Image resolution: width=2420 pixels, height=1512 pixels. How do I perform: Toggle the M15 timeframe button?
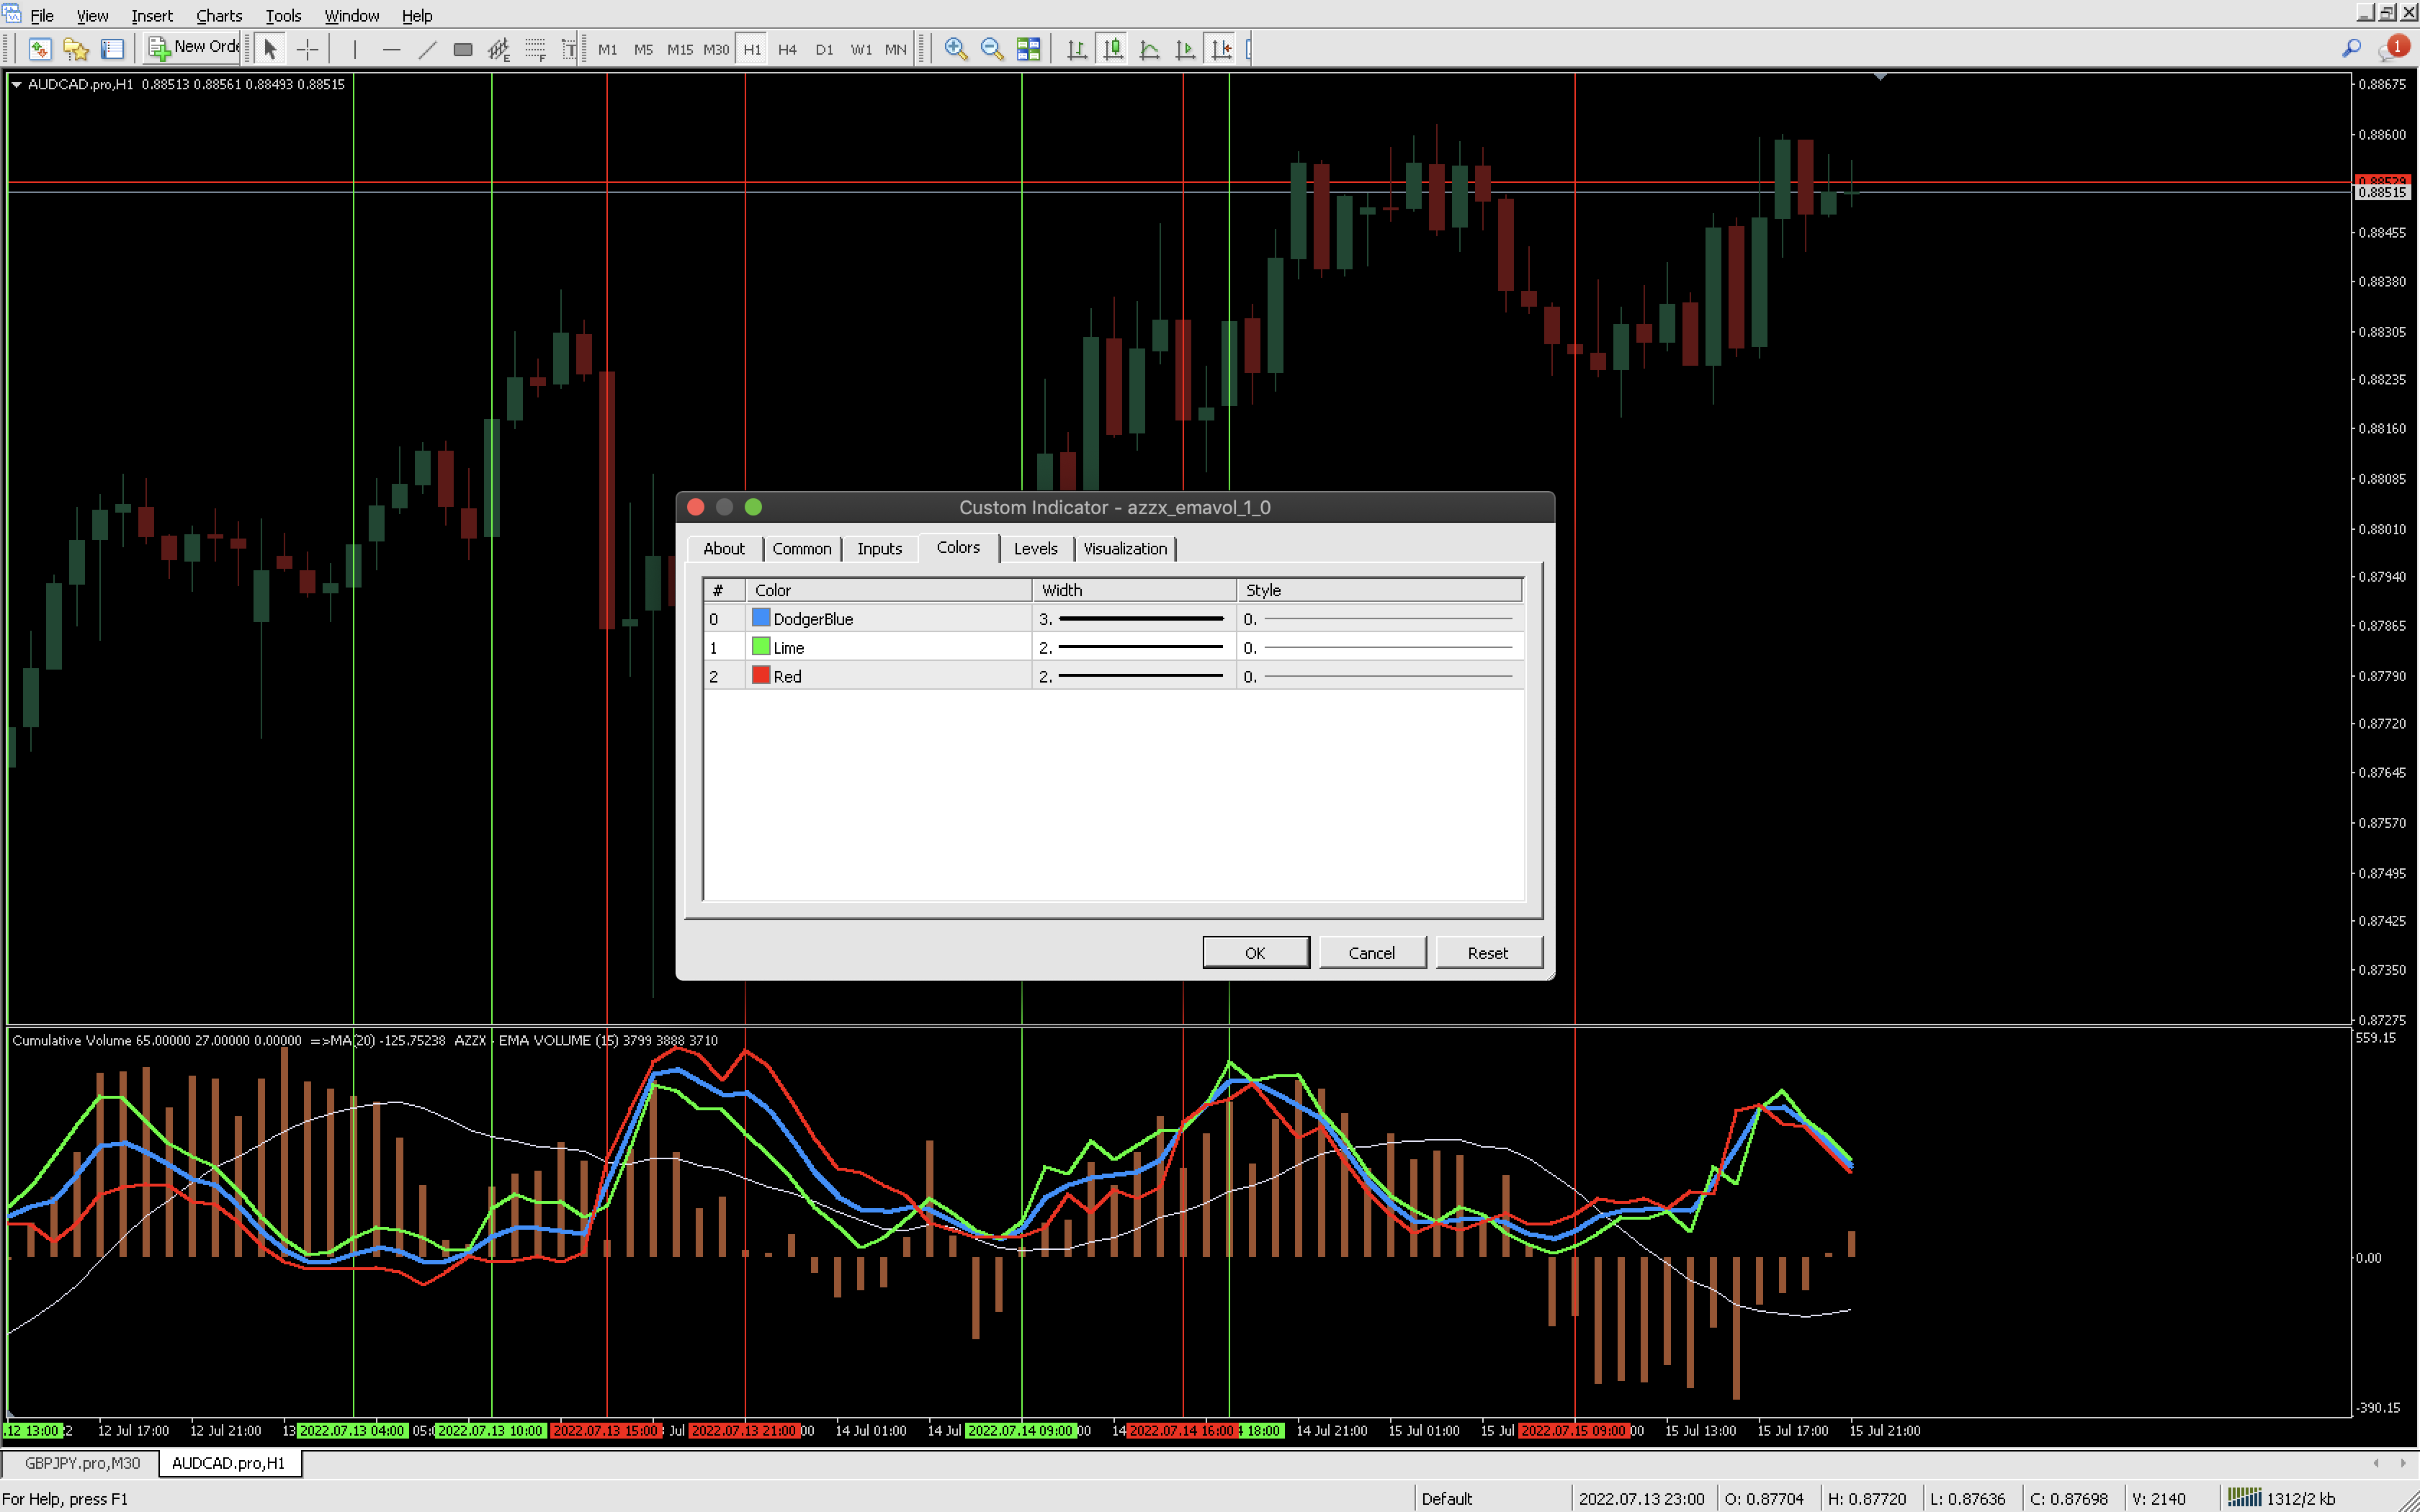pyautogui.click(x=679, y=49)
